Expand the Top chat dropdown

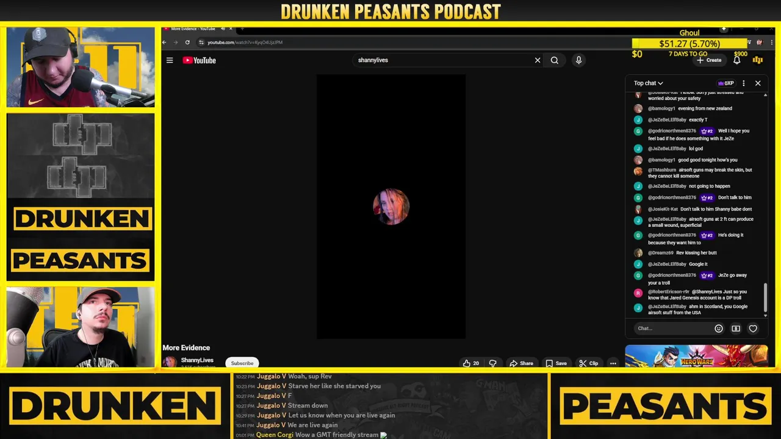point(648,83)
